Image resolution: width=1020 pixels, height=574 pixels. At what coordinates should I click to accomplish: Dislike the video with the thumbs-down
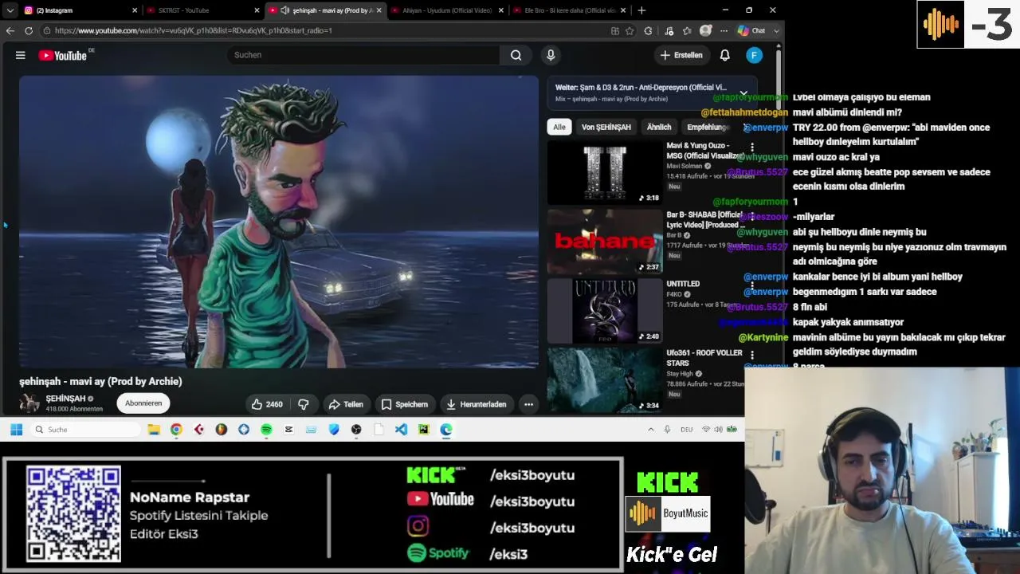pyautogui.click(x=304, y=404)
